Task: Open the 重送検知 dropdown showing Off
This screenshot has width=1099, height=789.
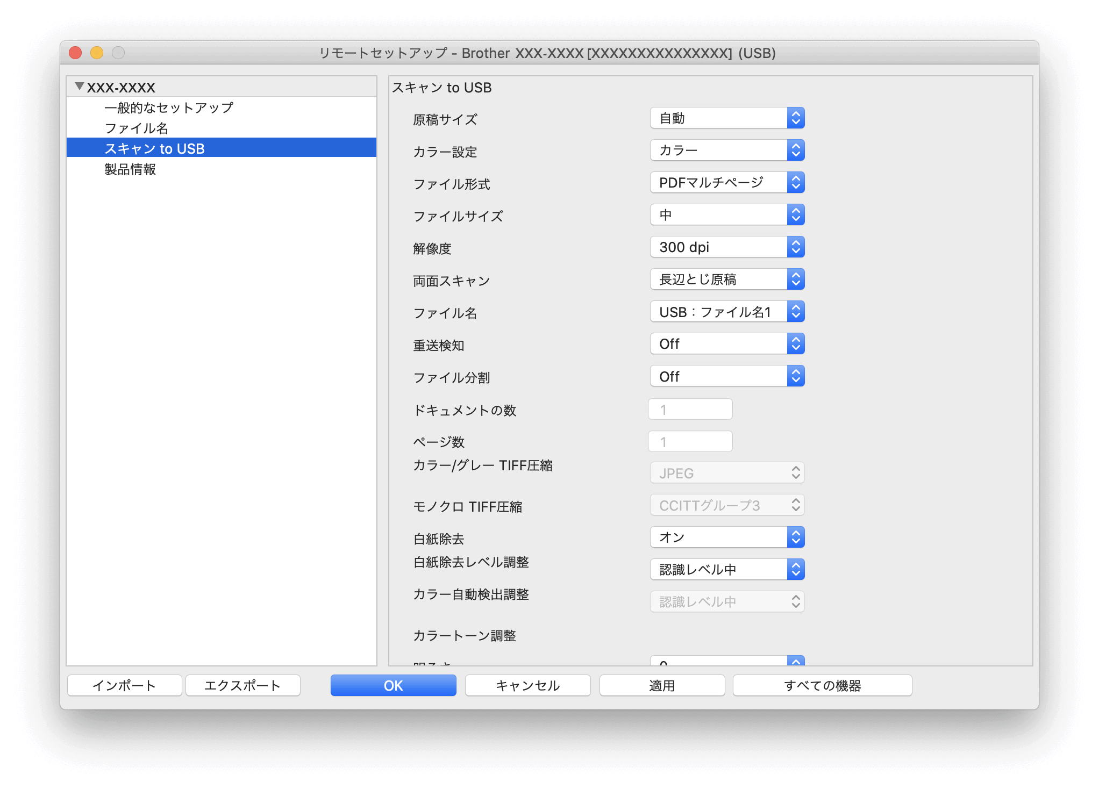Action: point(727,343)
